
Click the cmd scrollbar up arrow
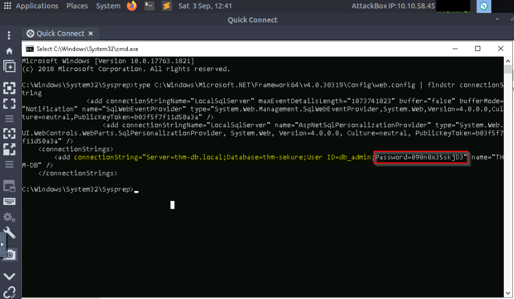pyautogui.click(x=508, y=61)
